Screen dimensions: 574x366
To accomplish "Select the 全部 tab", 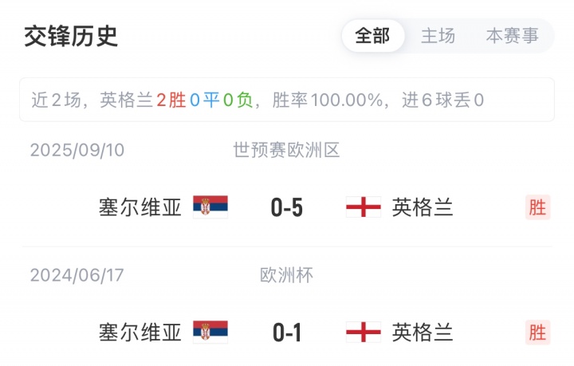I will pyautogui.click(x=372, y=36).
